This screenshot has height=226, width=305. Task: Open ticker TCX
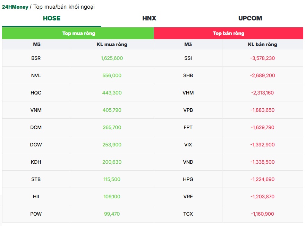pyautogui.click(x=188, y=214)
